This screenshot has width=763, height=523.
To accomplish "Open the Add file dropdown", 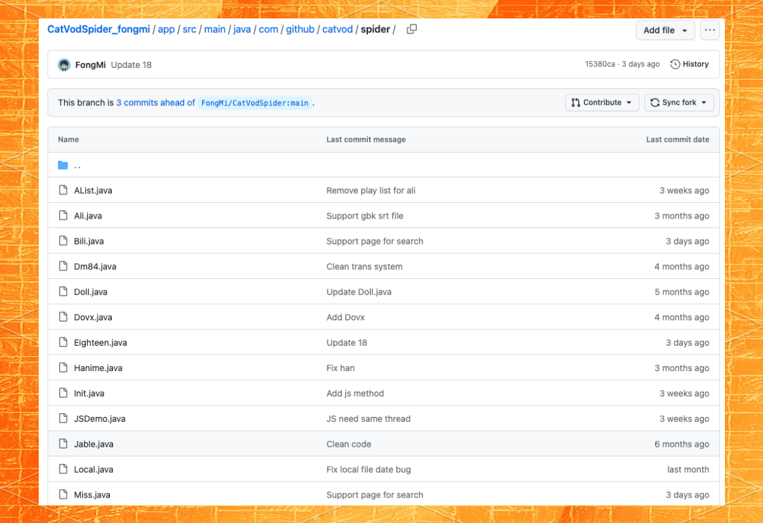I will 665,30.
